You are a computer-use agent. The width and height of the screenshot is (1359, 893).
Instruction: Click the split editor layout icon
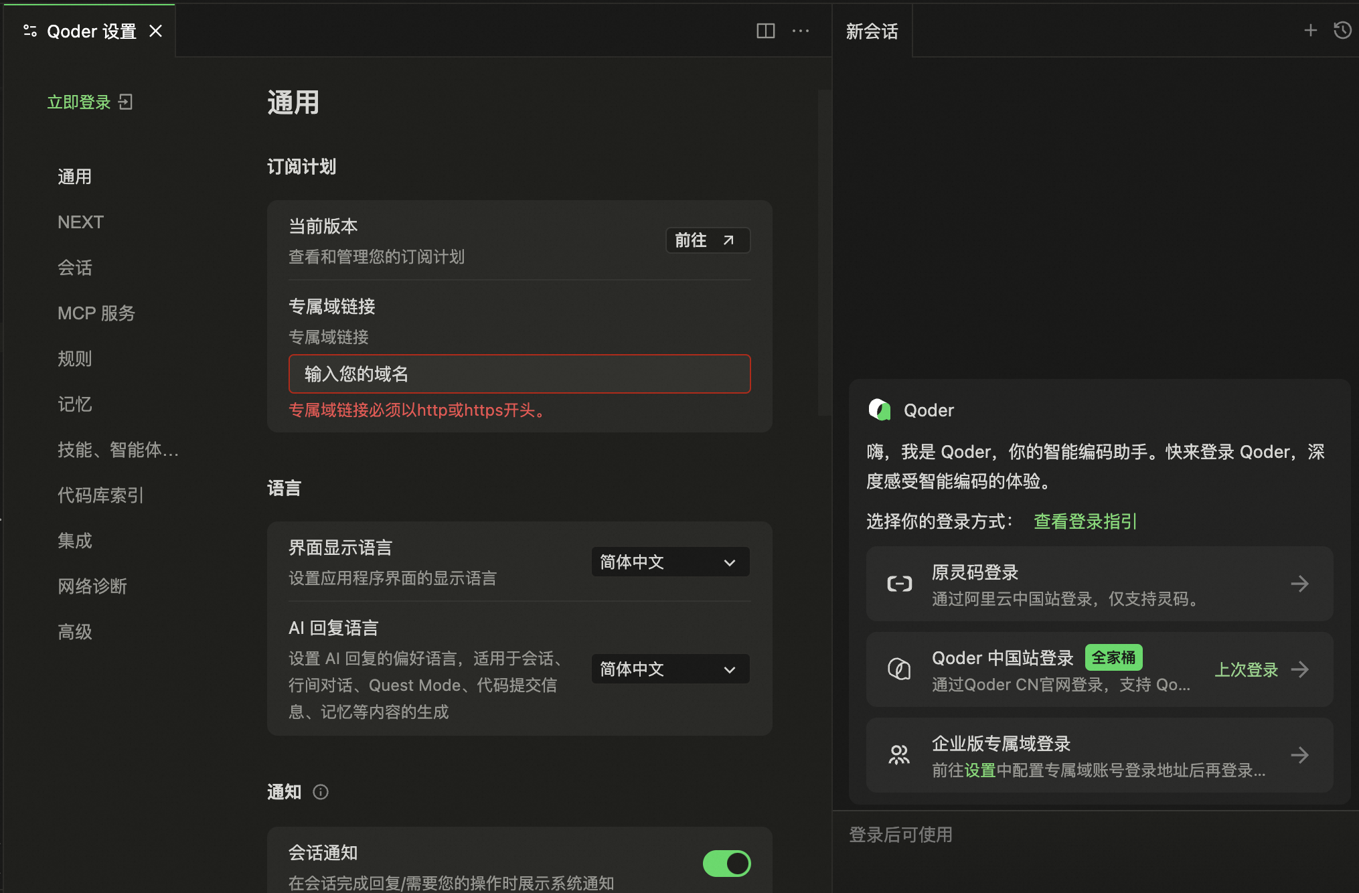(765, 31)
